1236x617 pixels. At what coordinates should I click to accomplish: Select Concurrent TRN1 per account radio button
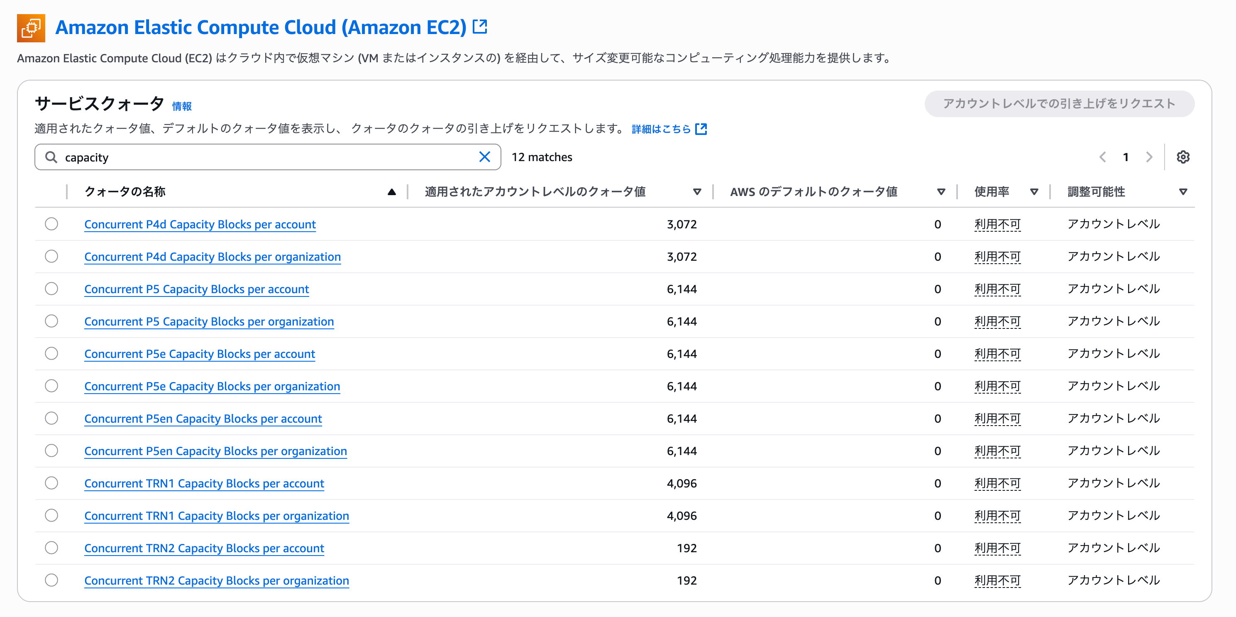pos(51,483)
